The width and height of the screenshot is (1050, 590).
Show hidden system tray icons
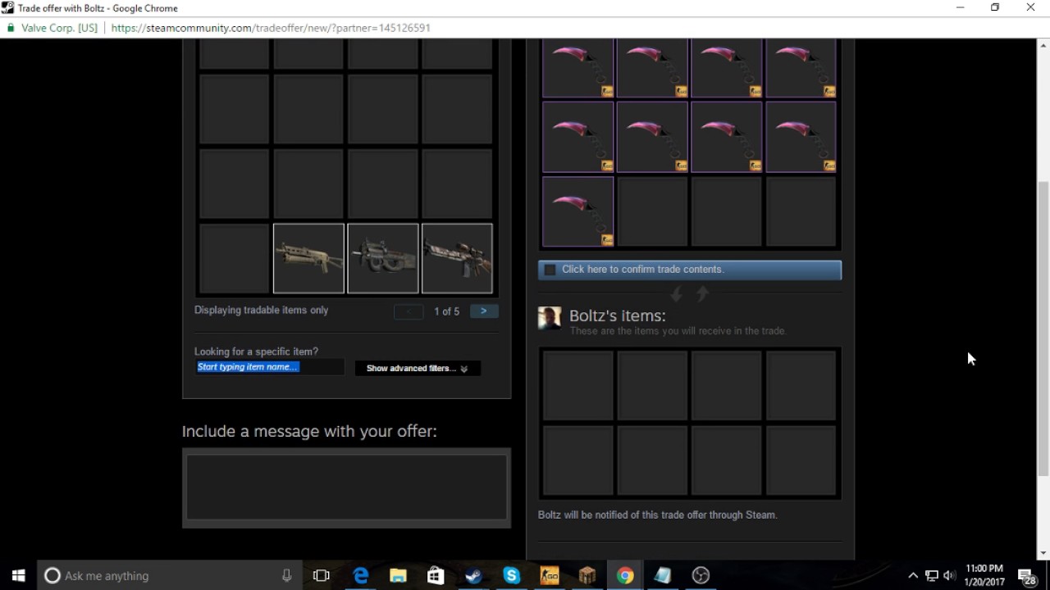click(x=913, y=575)
